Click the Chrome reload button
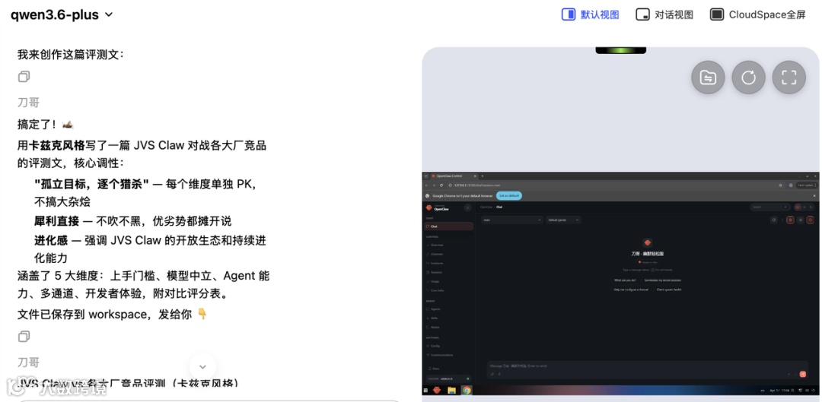 pyautogui.click(x=441, y=185)
